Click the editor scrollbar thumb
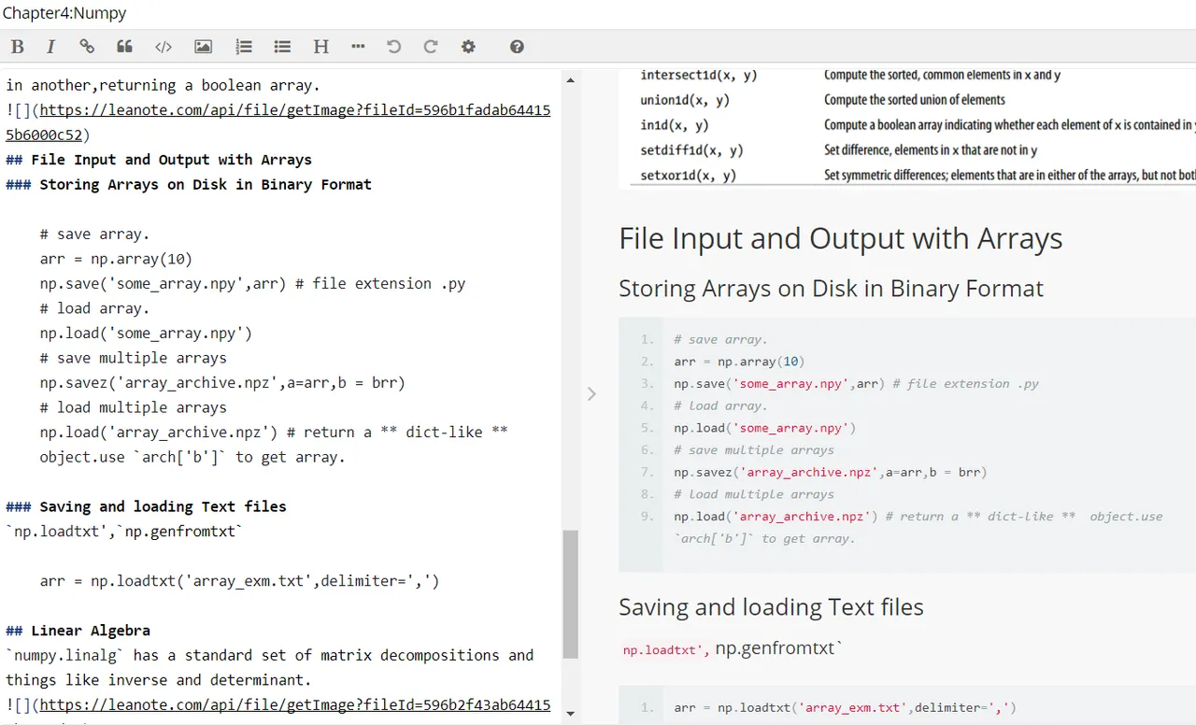Screen dimensions: 1196x725 570,594
